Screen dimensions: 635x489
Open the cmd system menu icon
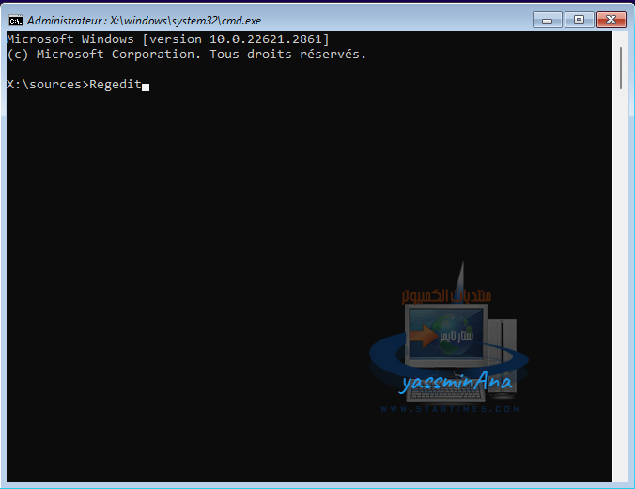16,21
